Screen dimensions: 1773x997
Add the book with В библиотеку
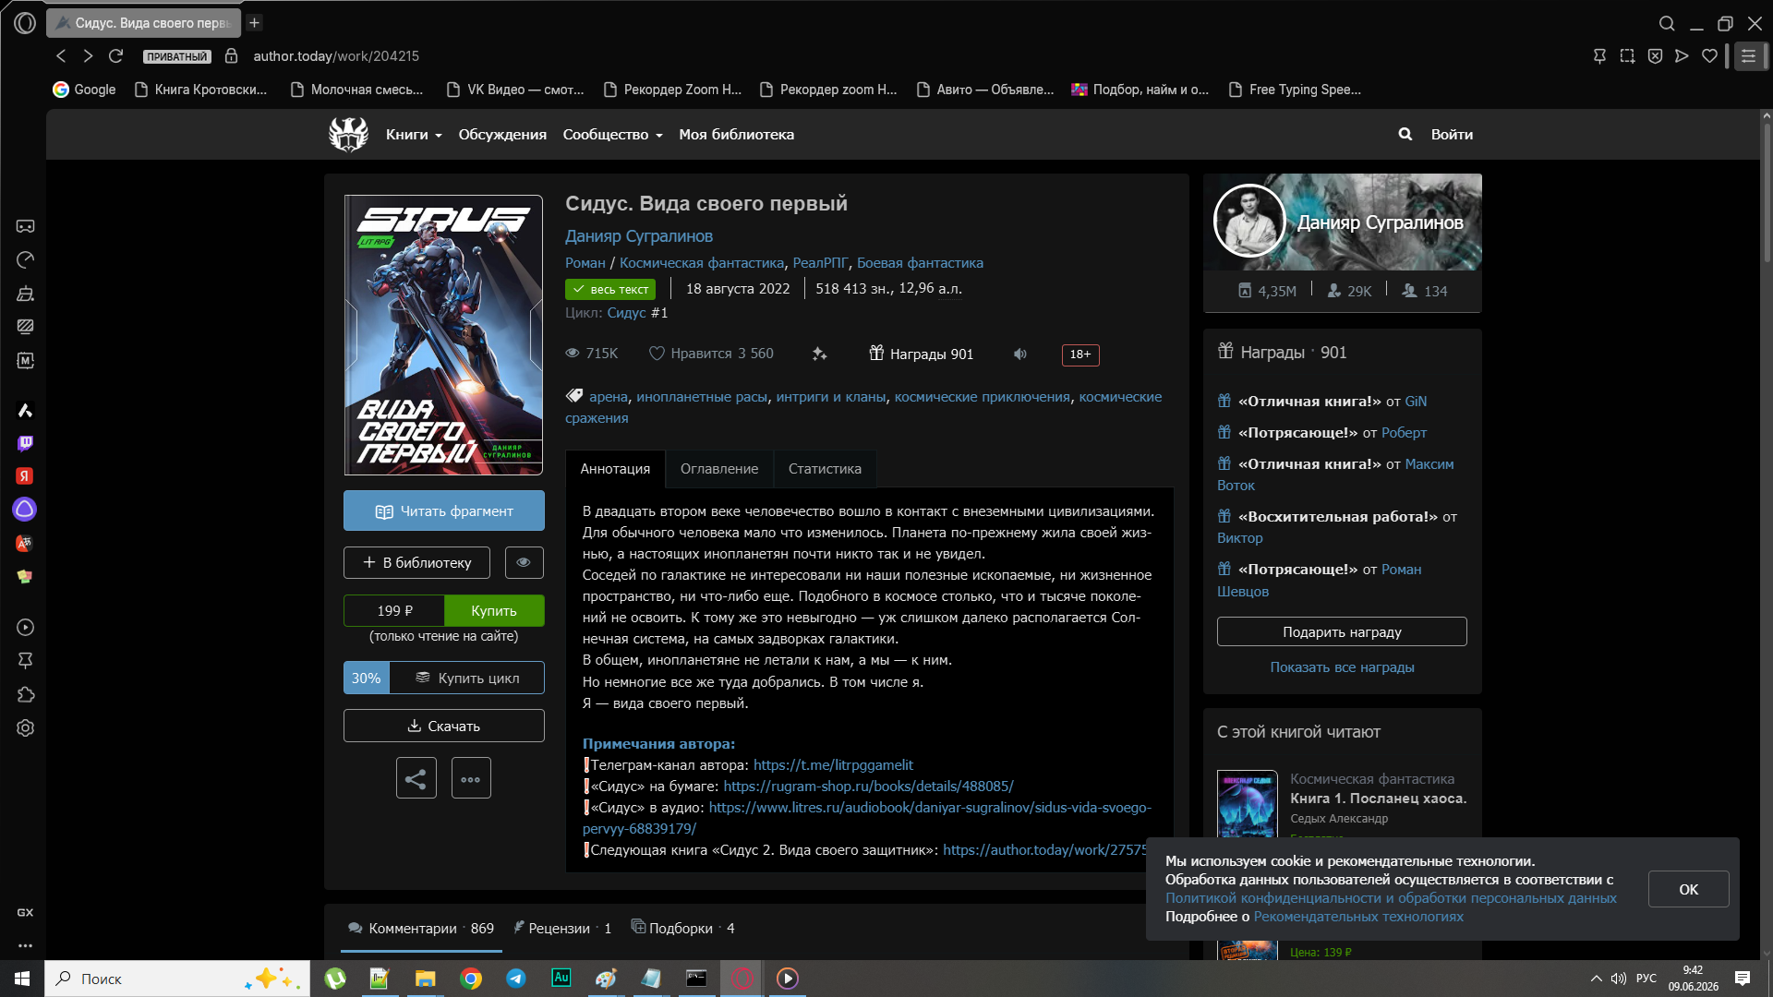point(417,562)
